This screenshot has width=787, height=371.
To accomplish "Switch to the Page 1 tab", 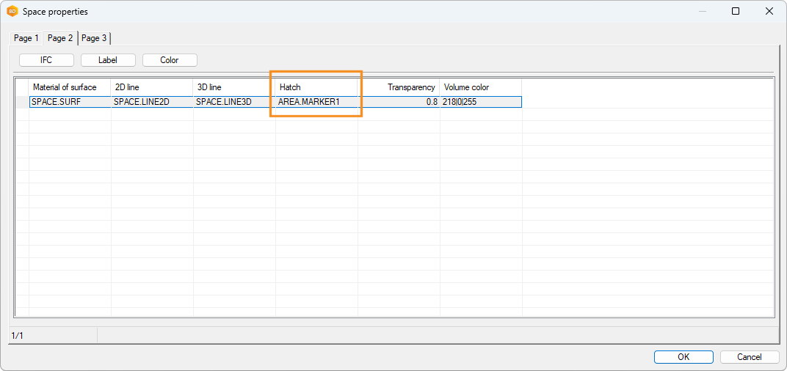I will pyautogui.click(x=26, y=38).
